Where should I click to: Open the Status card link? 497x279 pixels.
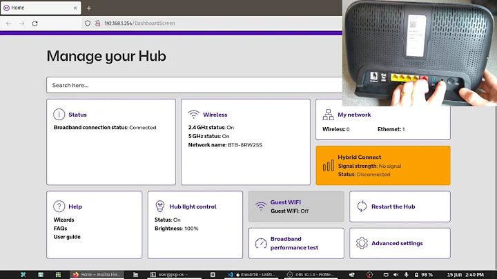point(77,115)
